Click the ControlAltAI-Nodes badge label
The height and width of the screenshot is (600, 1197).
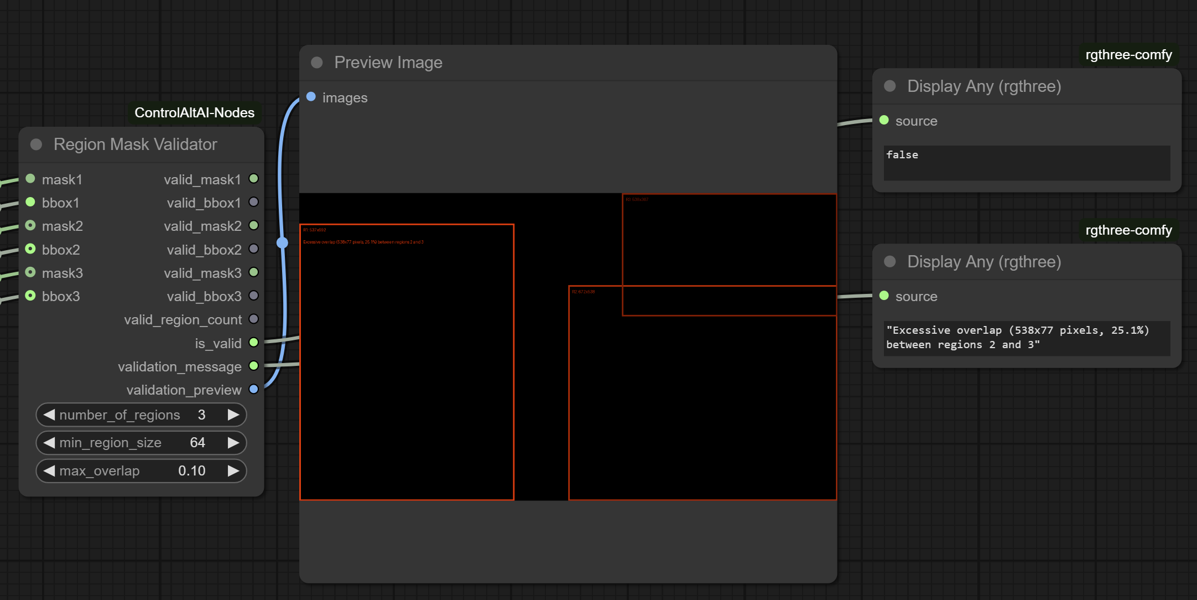click(x=194, y=113)
